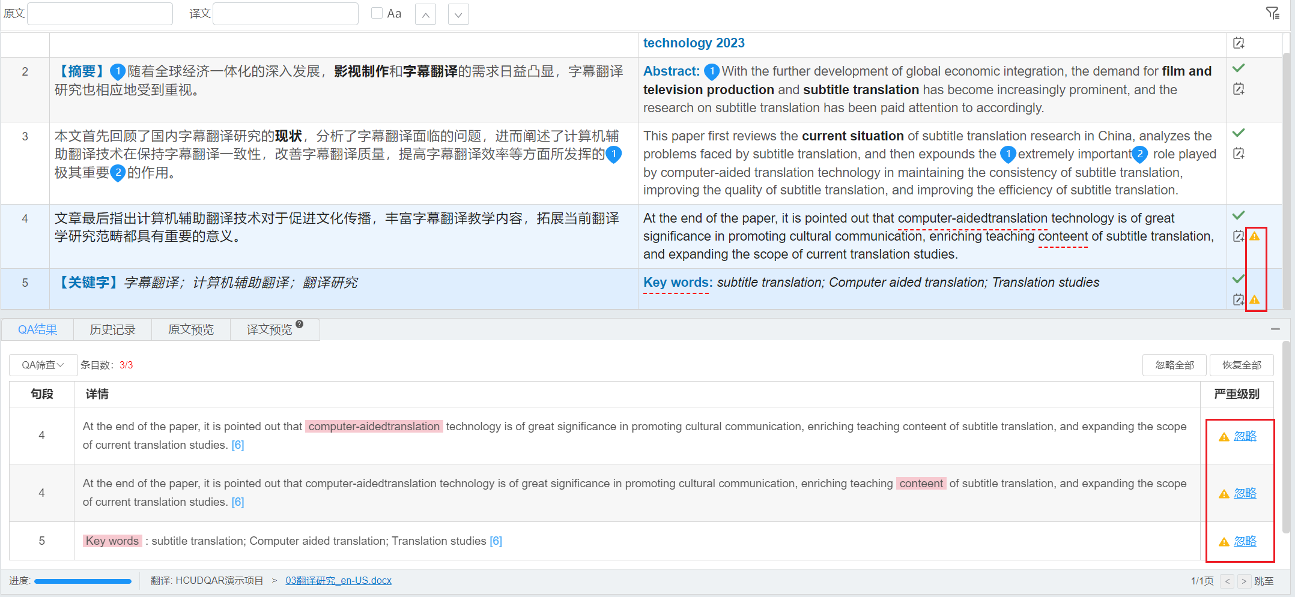Jump to previous search match arrow
The width and height of the screenshot is (1295, 597).
pyautogui.click(x=425, y=14)
